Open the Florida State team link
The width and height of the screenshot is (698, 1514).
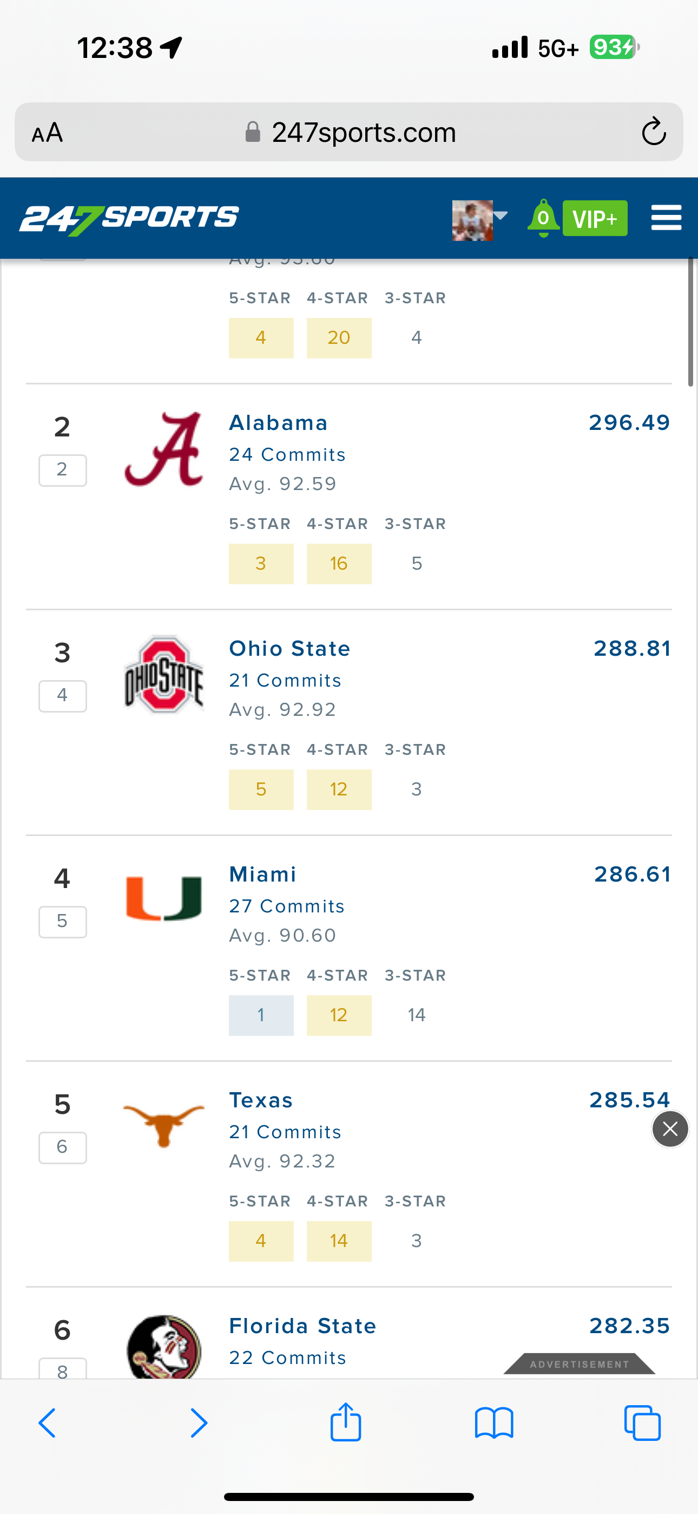click(x=302, y=1327)
